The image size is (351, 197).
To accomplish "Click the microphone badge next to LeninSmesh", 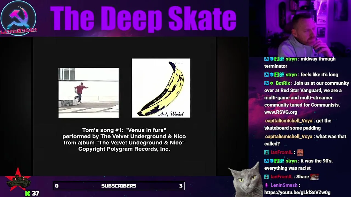I will [x=267, y=186].
